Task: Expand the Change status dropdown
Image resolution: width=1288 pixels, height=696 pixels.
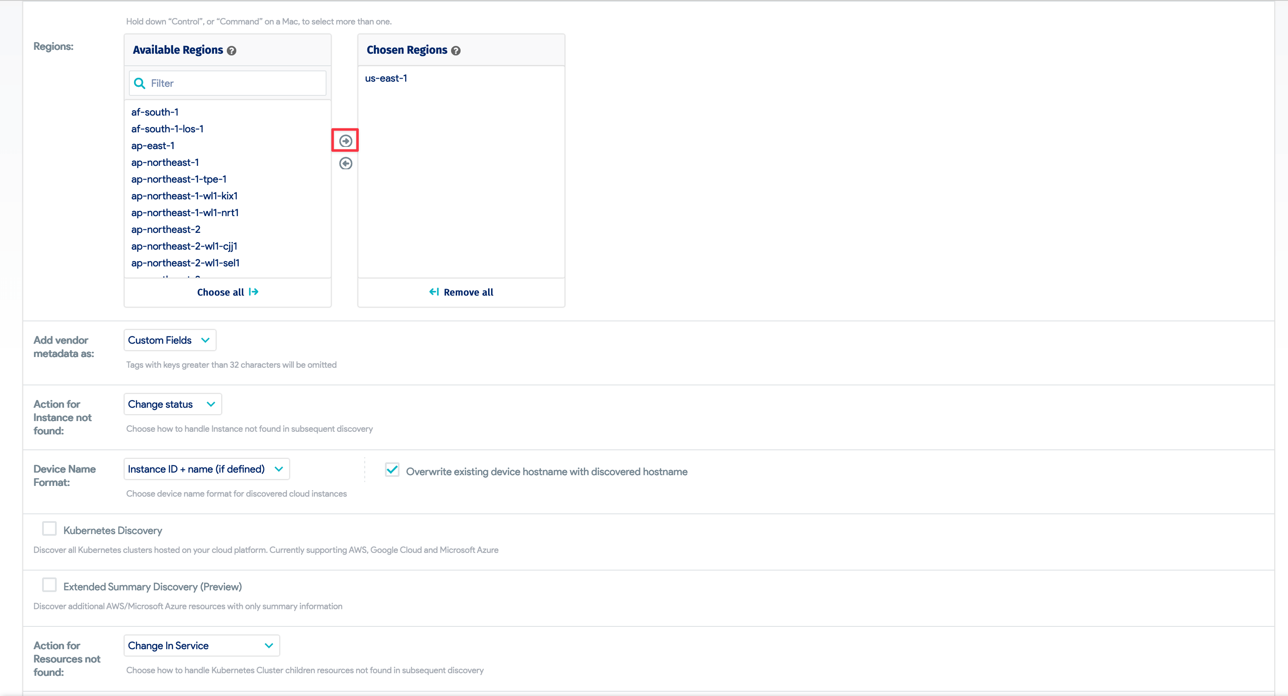Action: point(172,404)
